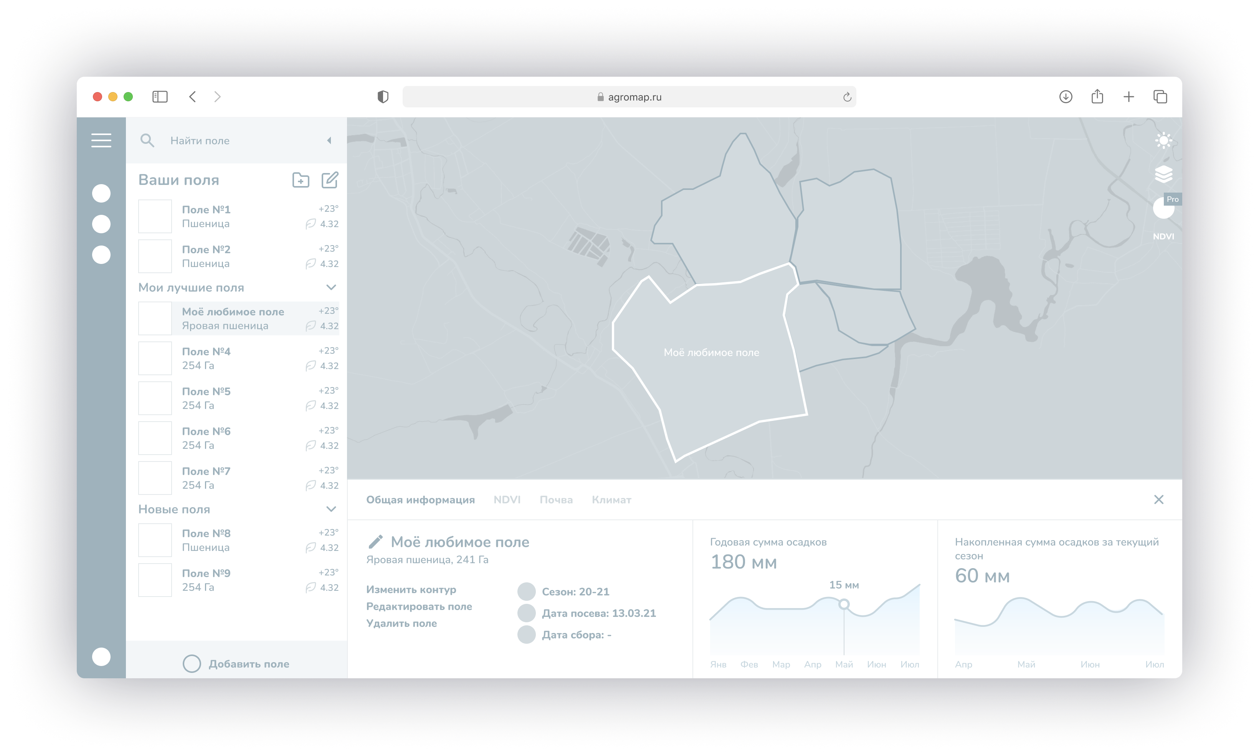Click the thumbnail of Поле №1
1259x755 pixels.
pyautogui.click(x=155, y=216)
